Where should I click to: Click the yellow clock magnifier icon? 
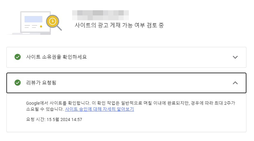tap(52, 21)
